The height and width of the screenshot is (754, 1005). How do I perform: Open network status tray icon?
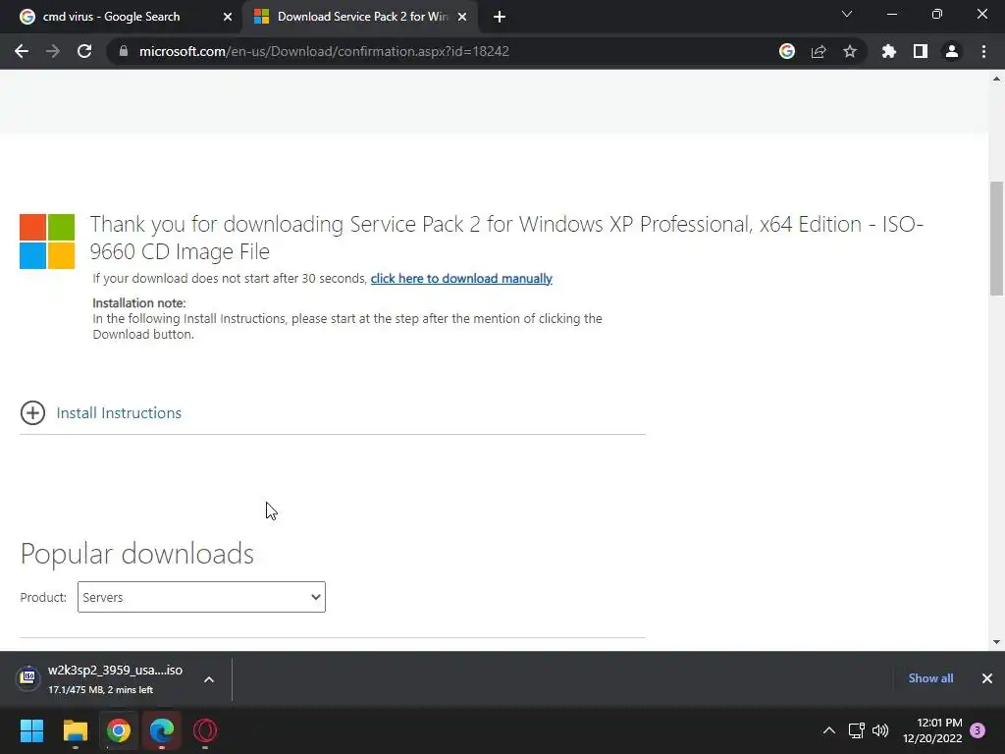tap(856, 730)
